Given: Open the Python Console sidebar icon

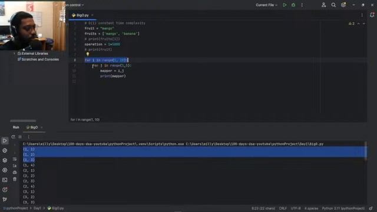Looking at the screenshot, I should pyautogui.click(x=5, y=151).
